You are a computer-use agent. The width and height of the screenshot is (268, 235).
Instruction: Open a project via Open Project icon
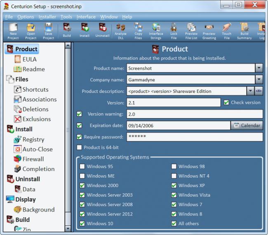pos(31,31)
